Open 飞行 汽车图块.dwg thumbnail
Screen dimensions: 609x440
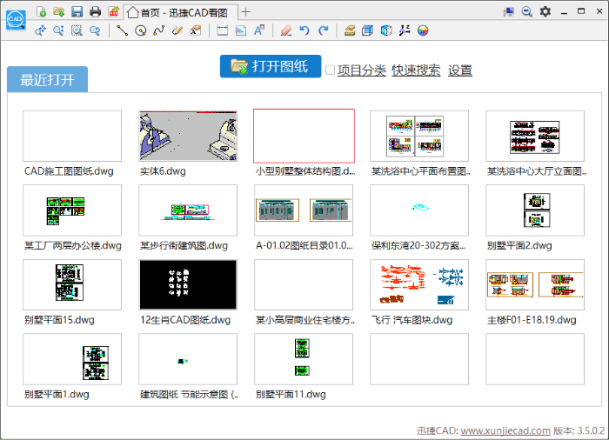419,284
